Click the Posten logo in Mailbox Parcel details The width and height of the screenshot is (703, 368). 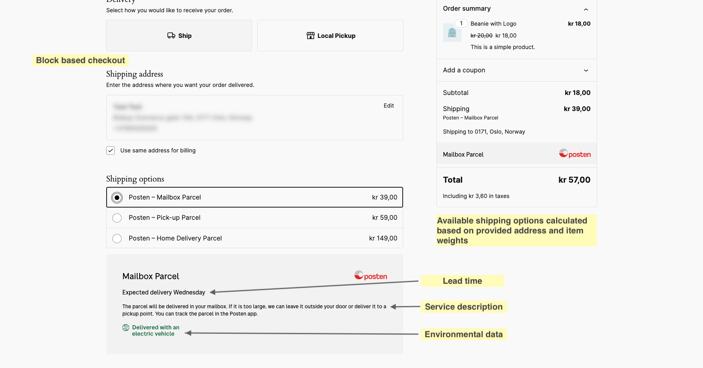[x=370, y=276]
